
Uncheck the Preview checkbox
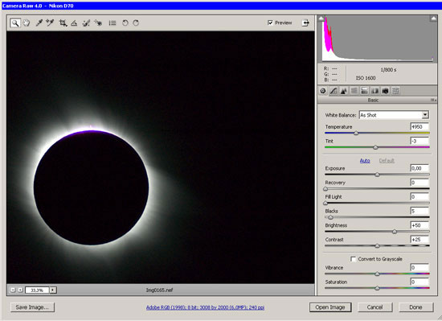coord(270,23)
